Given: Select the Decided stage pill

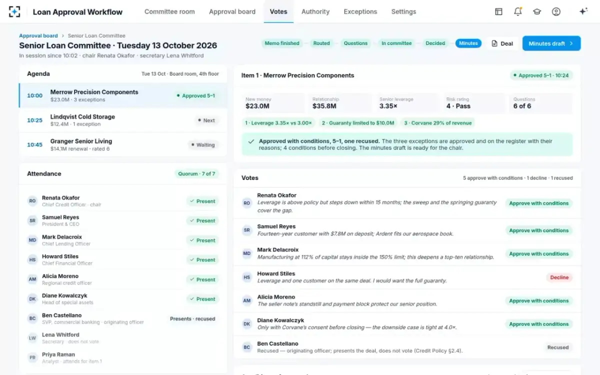Looking at the screenshot, I should (435, 43).
